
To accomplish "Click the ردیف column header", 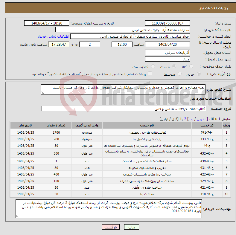I will (x=226, y=125).
